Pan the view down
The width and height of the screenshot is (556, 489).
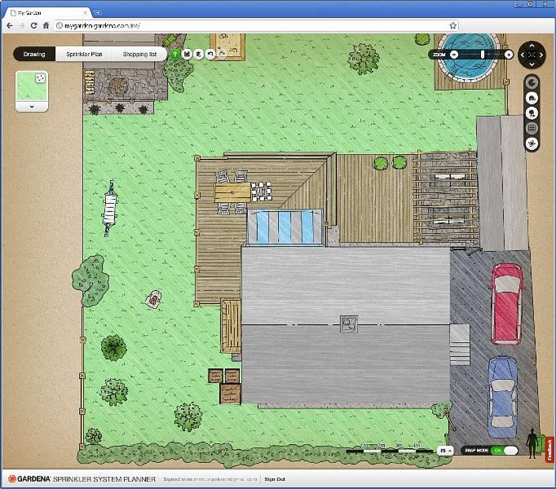coord(531,64)
